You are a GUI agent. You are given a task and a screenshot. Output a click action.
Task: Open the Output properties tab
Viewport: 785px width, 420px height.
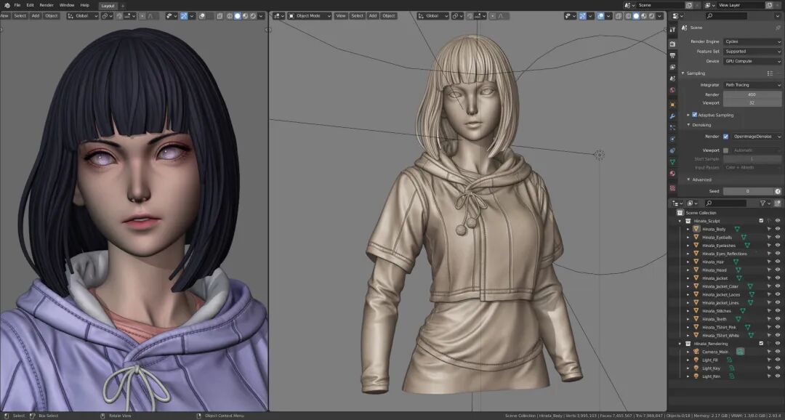672,55
